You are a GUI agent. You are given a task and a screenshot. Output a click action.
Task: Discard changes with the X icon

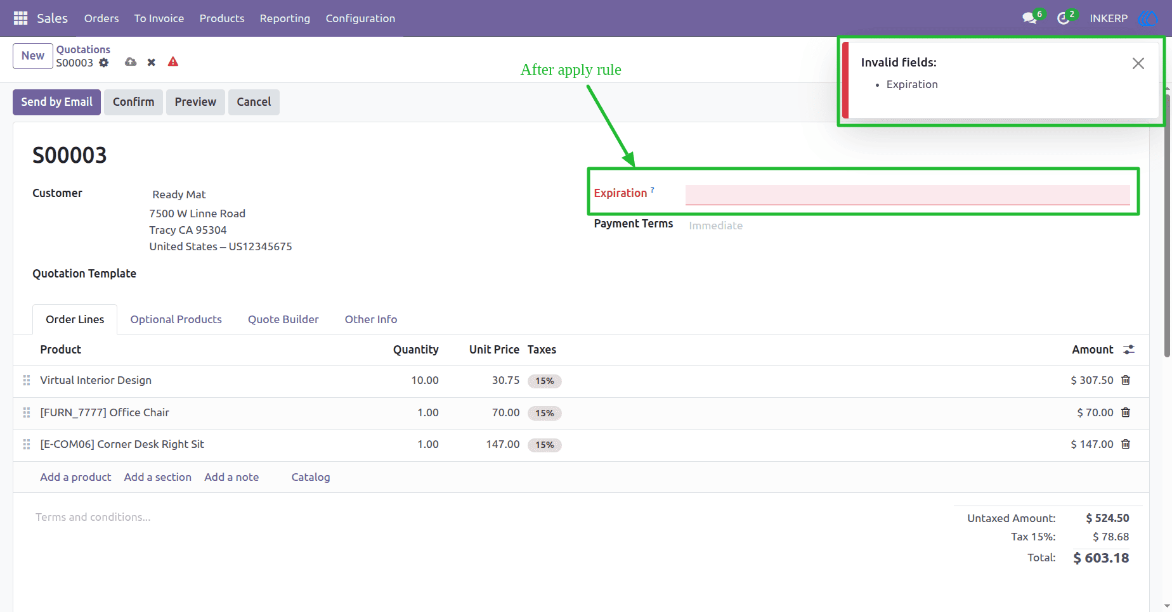pyautogui.click(x=152, y=62)
